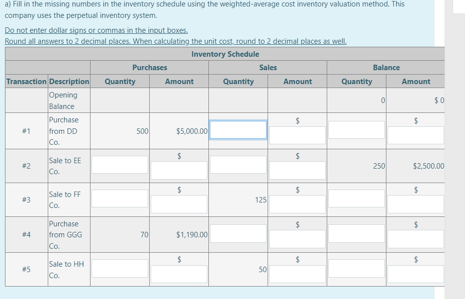Click the Sales Amount field for transaction #4

pyautogui.click(x=297, y=239)
